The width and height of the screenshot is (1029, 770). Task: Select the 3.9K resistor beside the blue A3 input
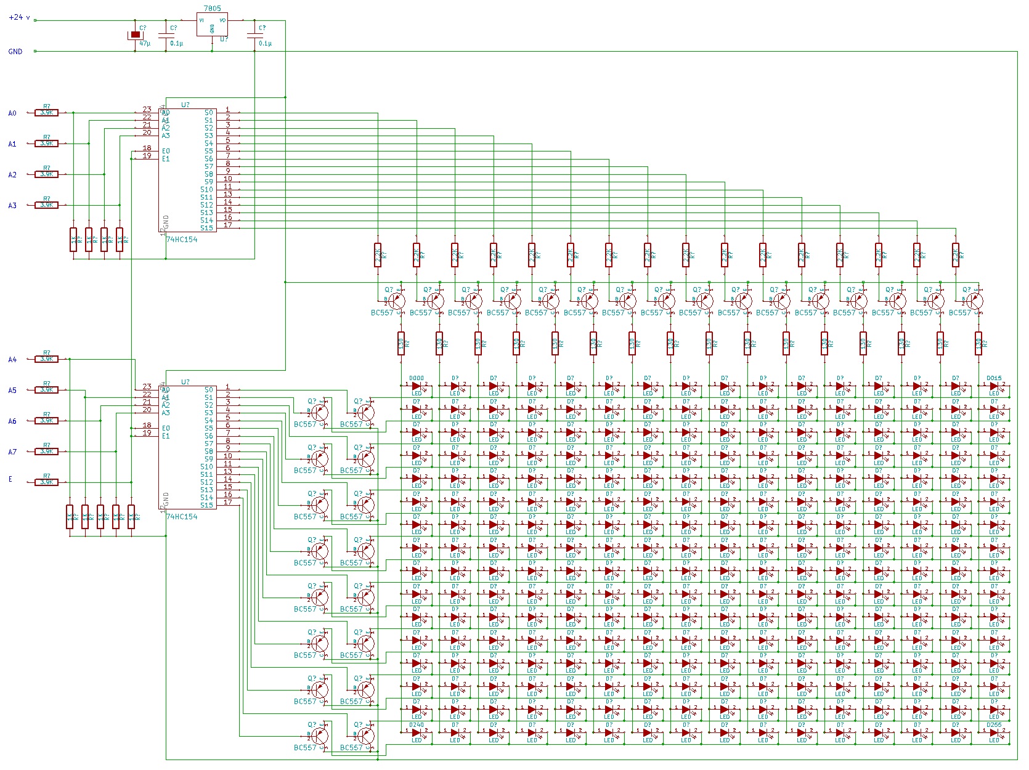pos(47,205)
